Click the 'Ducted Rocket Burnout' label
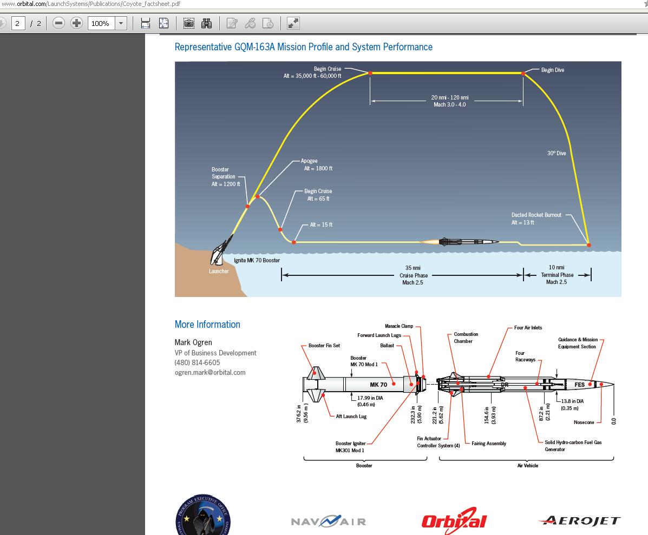The image size is (648, 535). pos(536,215)
